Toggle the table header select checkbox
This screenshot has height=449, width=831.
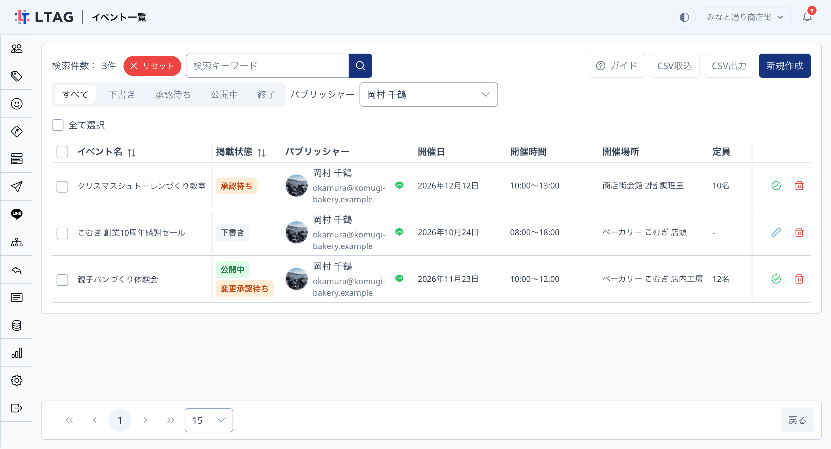(62, 152)
